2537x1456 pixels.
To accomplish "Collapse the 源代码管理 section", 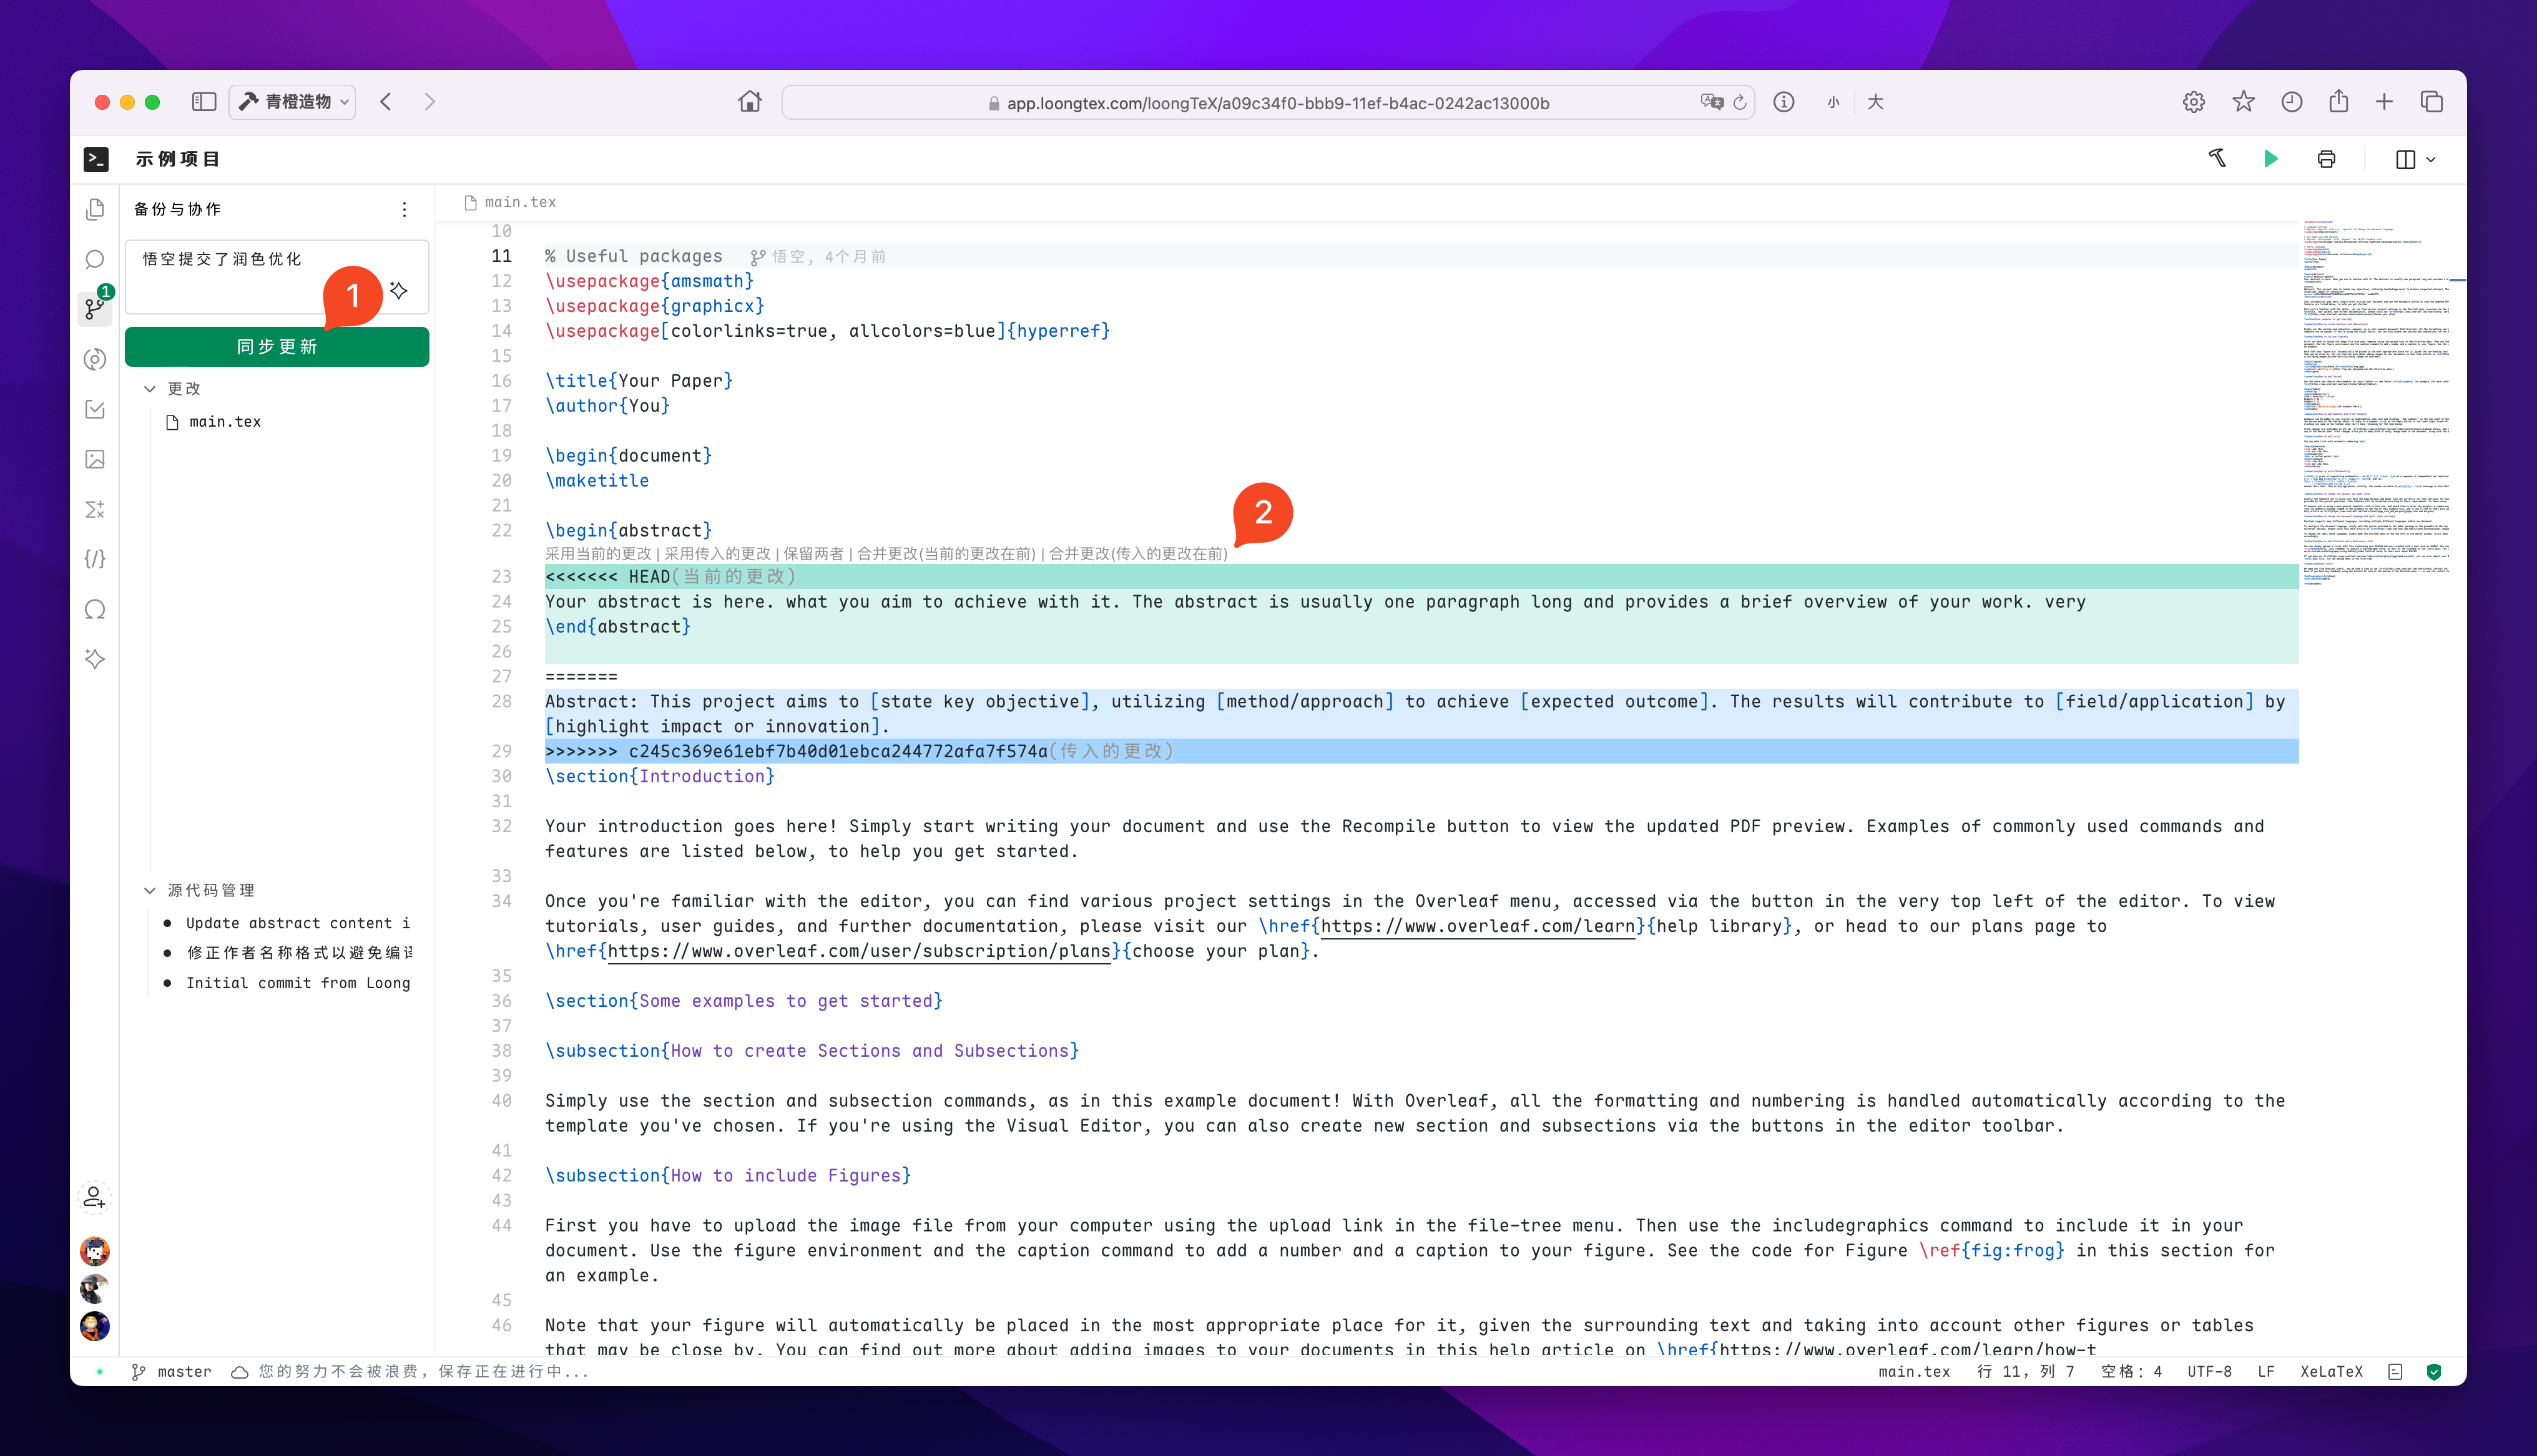I will 150,890.
